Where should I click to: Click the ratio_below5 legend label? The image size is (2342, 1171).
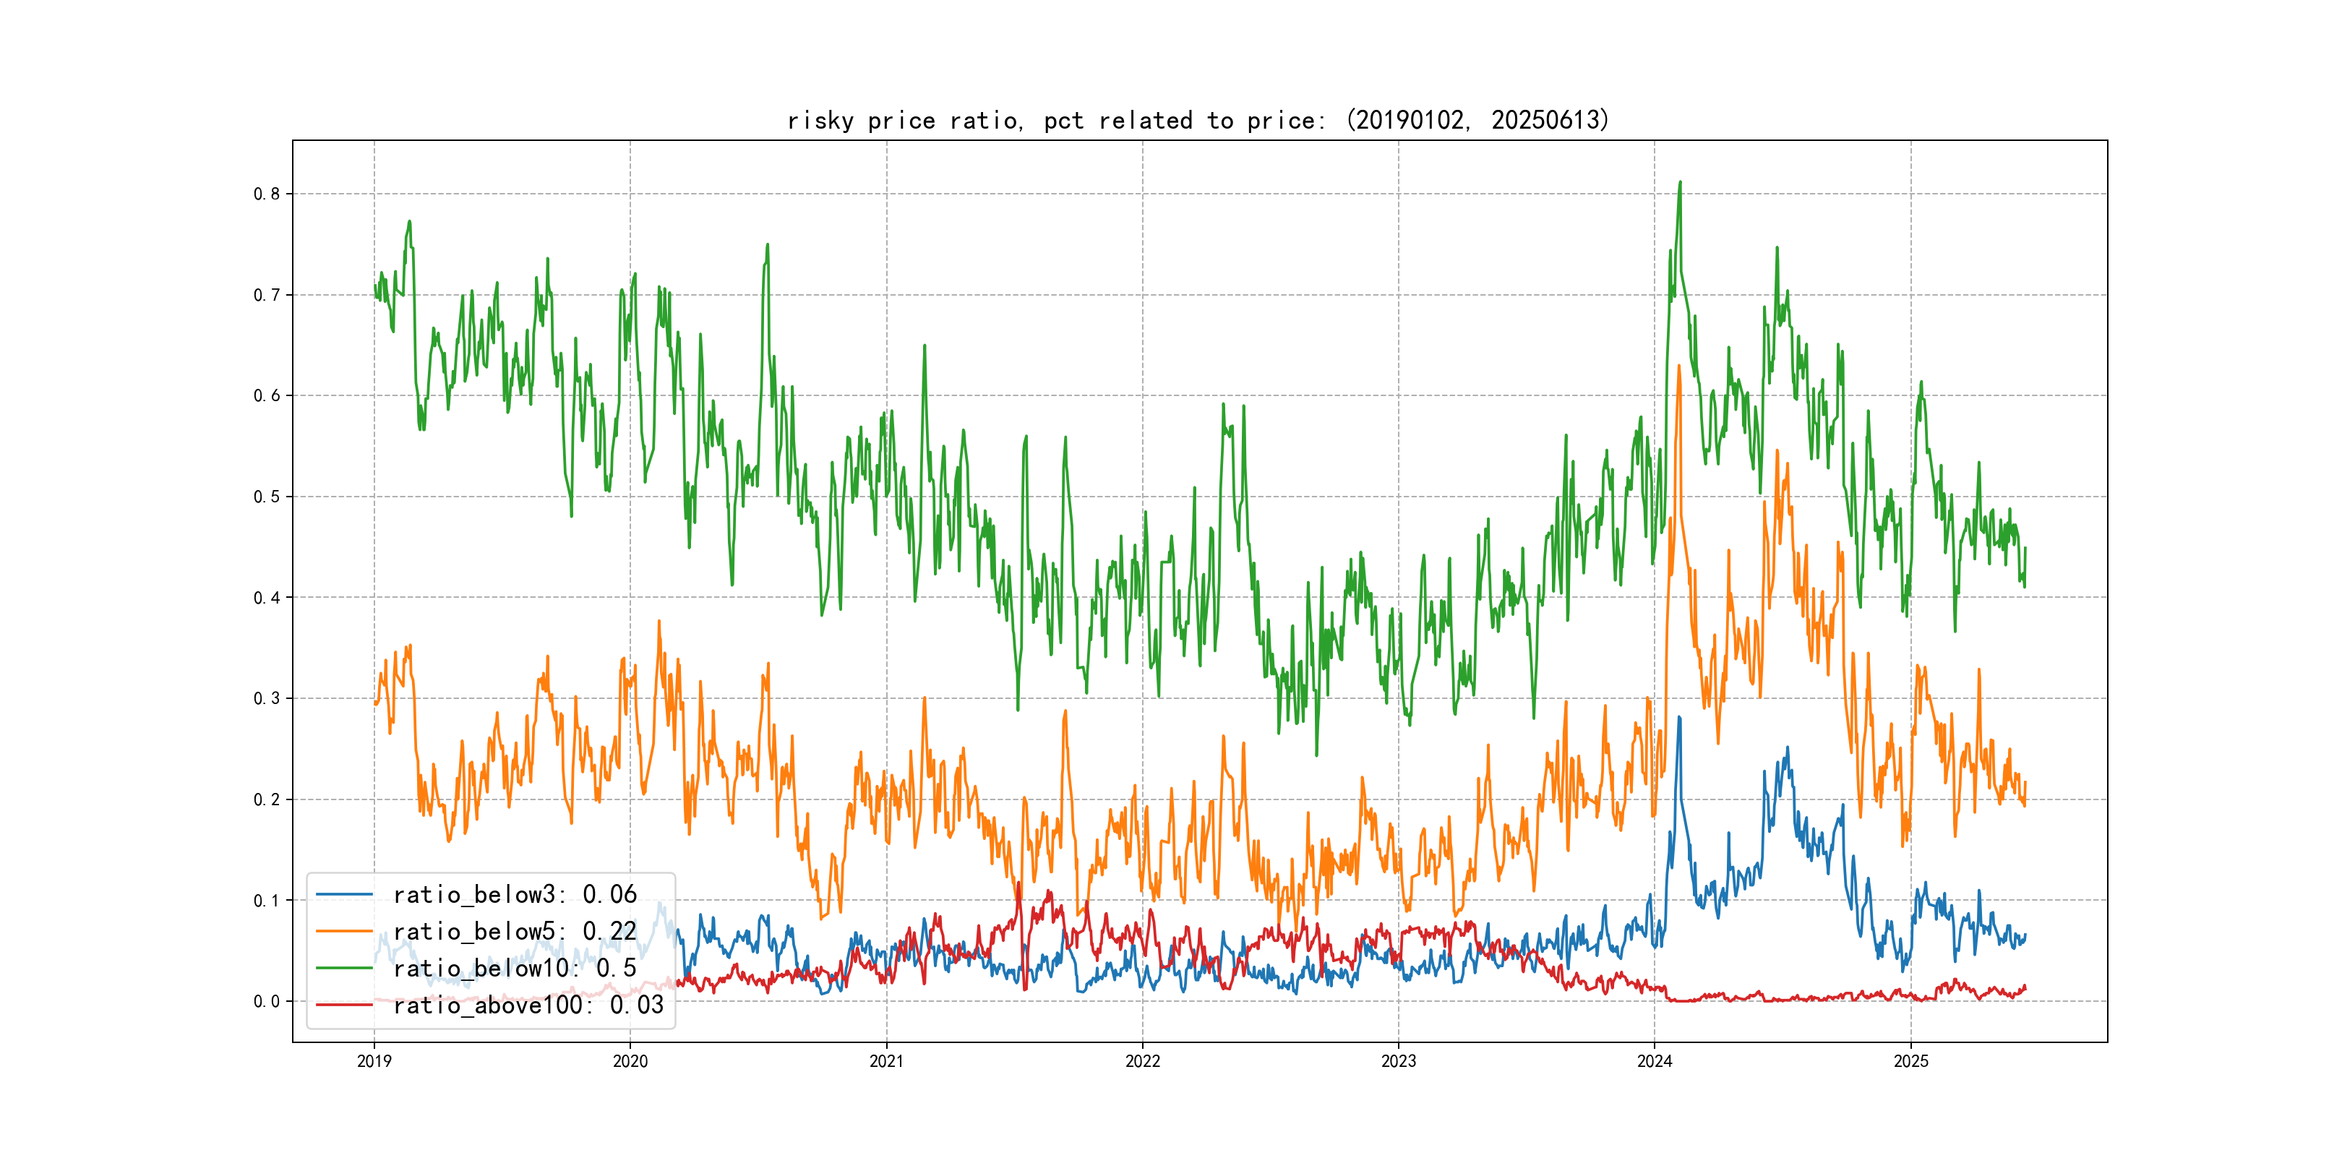tap(515, 931)
